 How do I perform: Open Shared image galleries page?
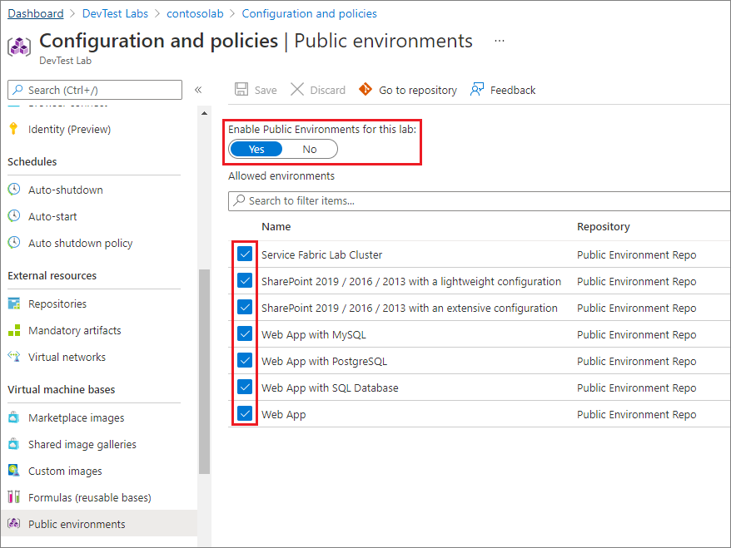[x=82, y=444]
